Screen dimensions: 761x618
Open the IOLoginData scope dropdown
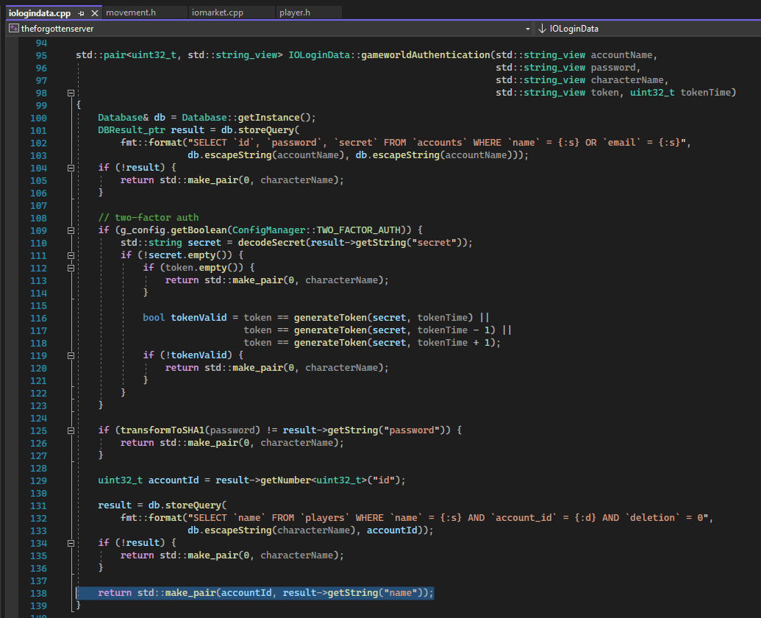point(648,29)
